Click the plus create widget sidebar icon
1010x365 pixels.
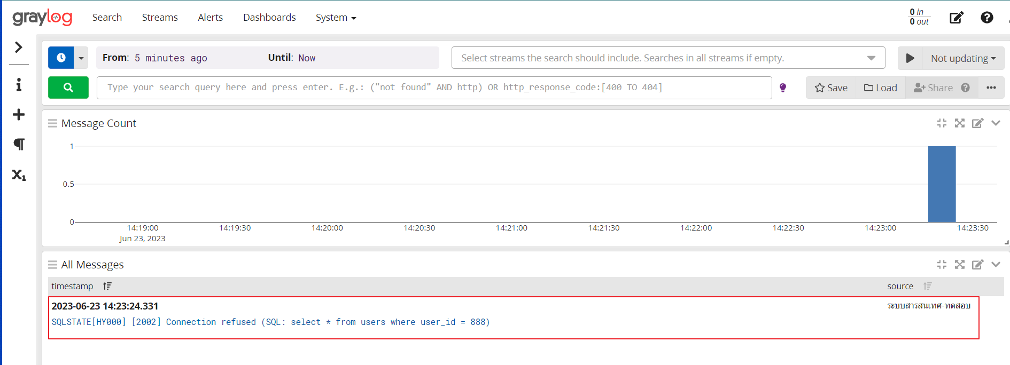point(19,115)
